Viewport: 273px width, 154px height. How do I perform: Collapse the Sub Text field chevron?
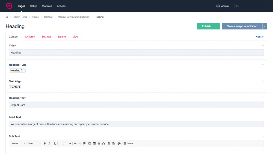click(263, 137)
